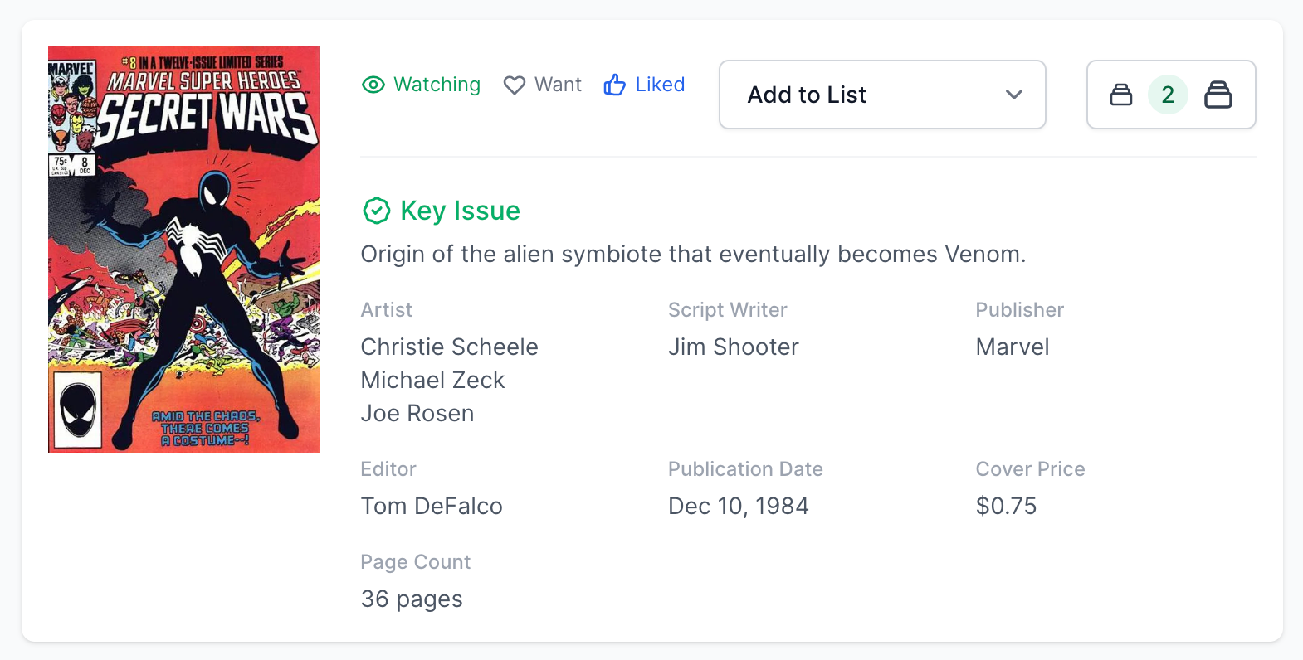This screenshot has height=660, width=1303.
Task: Open the Secret Wars cover image
Action: pos(184,250)
